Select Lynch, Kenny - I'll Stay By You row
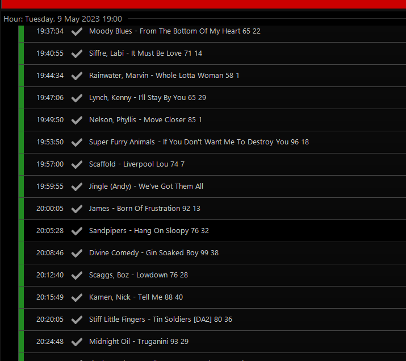406x361 pixels. click(x=212, y=98)
